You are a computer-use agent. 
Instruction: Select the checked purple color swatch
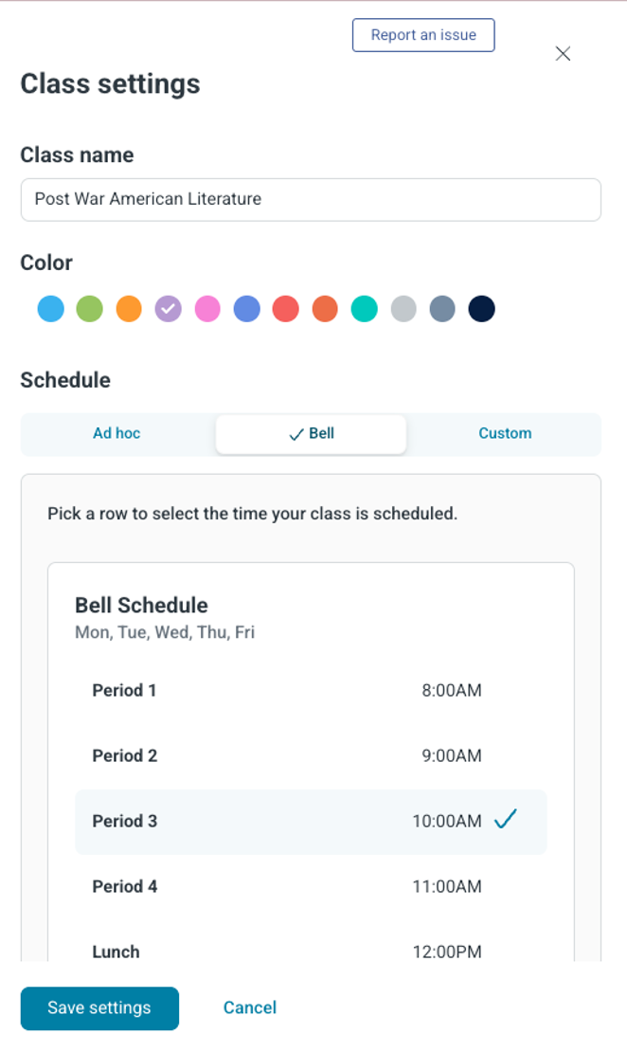click(x=169, y=309)
